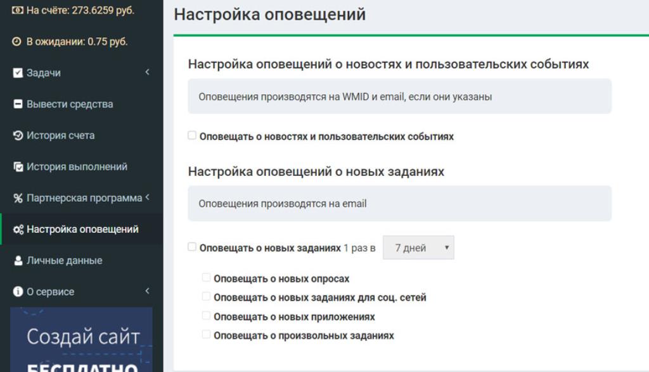Expand the Партнерская программа chevron
Screen dimensions: 649x372
point(147,197)
